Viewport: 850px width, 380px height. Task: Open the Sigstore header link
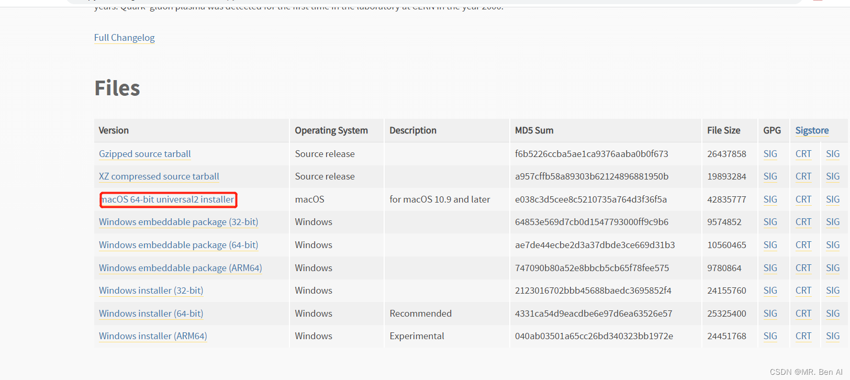click(812, 130)
